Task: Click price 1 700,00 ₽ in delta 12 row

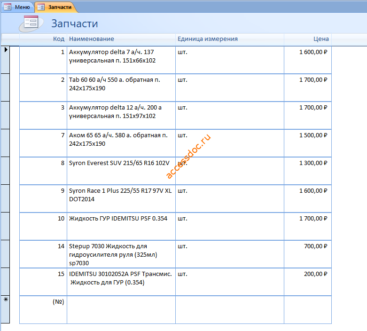Action: click(308, 115)
